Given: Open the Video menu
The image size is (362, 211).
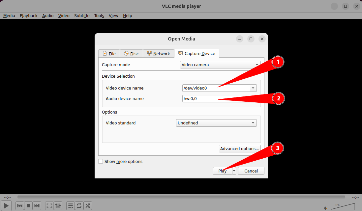Looking at the screenshot, I should pos(64,16).
